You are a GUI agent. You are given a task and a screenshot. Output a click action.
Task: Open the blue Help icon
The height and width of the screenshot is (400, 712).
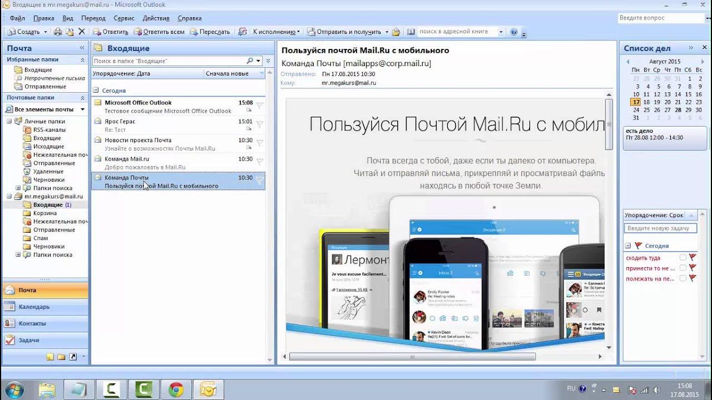point(514,32)
